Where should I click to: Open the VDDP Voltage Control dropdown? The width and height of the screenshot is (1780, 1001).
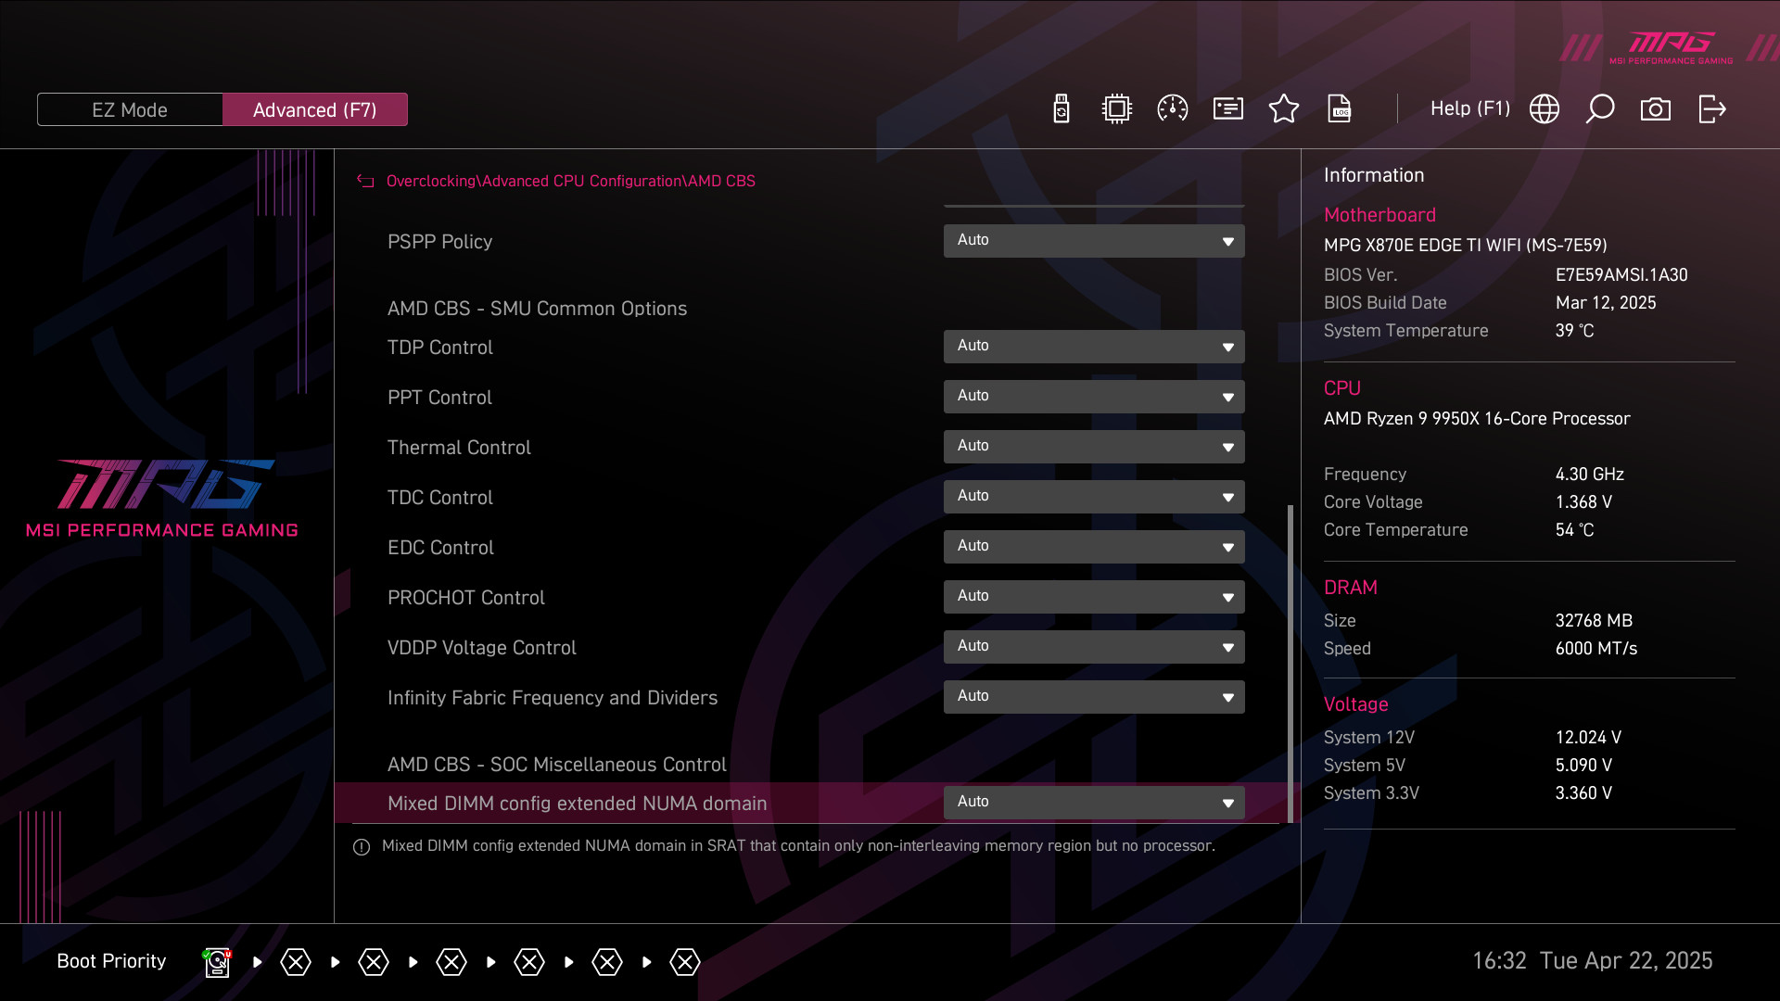(1094, 647)
